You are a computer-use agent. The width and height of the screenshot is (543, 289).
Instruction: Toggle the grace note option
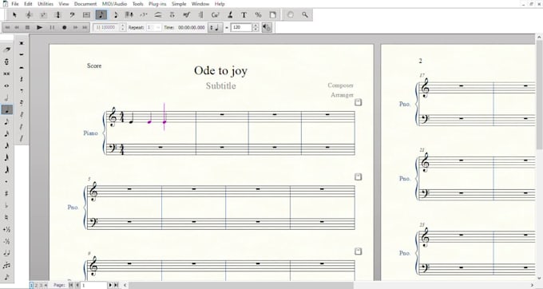pyautogui.click(x=6, y=277)
